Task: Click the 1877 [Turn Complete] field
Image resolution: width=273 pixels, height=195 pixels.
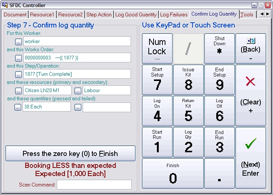Action: 77,74
